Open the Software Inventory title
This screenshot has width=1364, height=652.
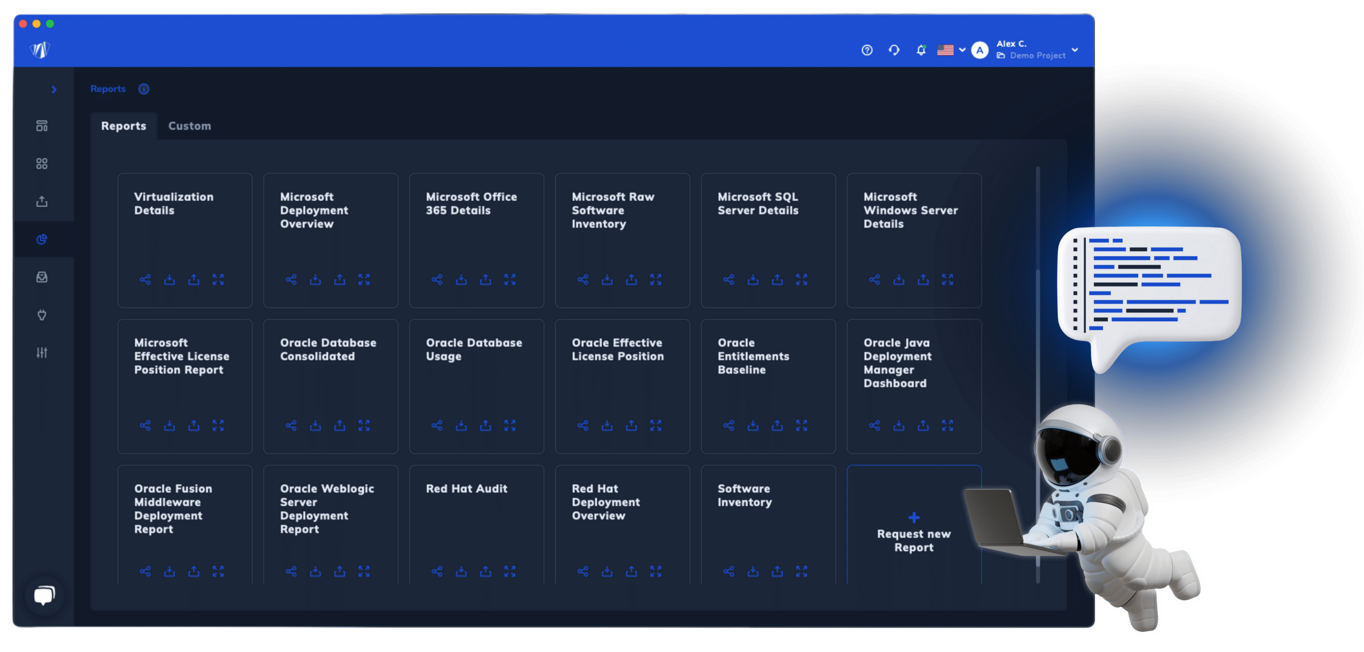tap(744, 495)
